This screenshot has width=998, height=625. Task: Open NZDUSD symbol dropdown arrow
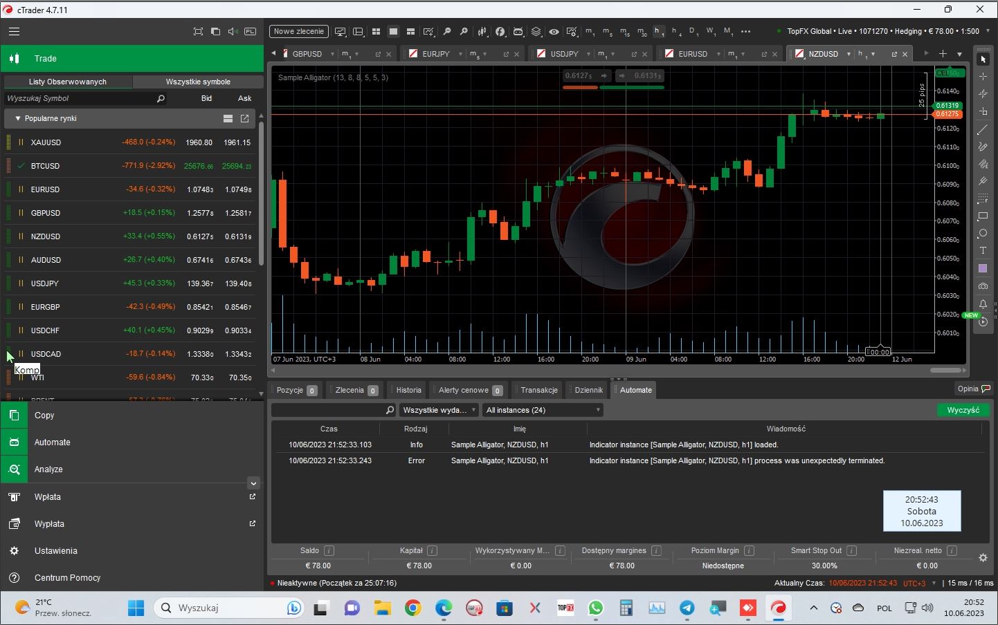point(849,54)
